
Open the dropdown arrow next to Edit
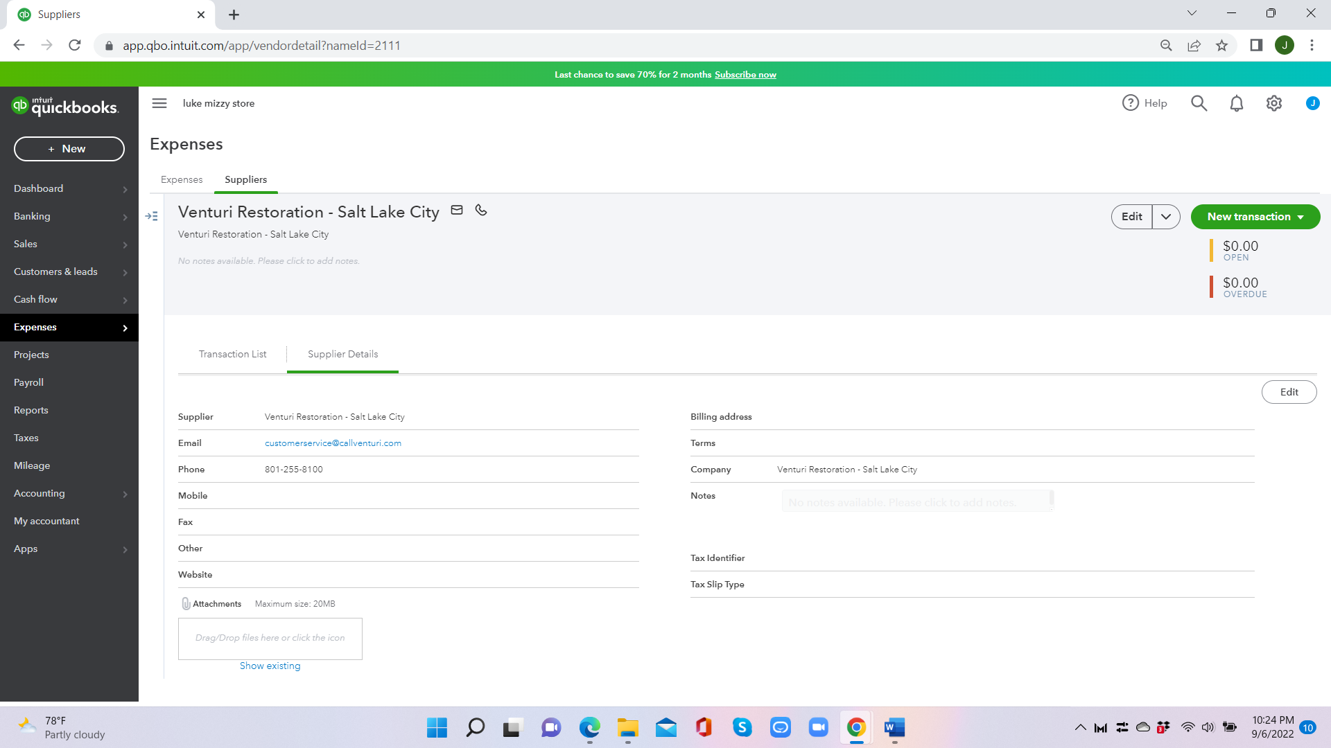pos(1166,217)
